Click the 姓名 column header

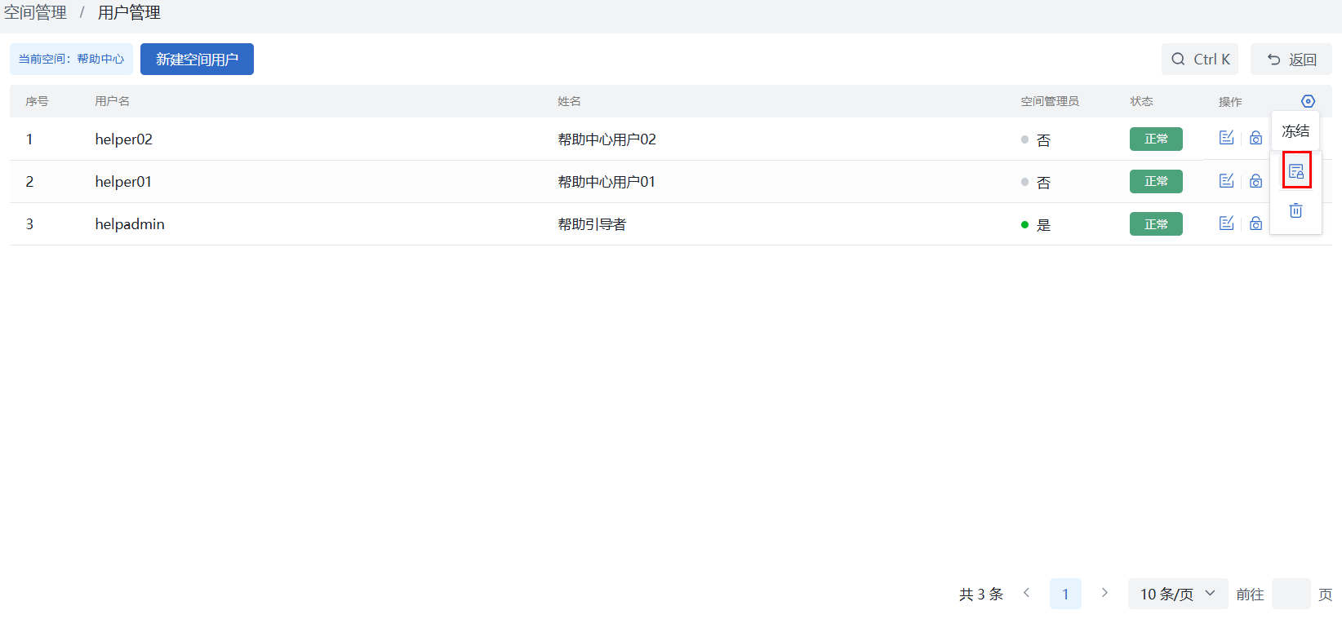click(x=569, y=101)
